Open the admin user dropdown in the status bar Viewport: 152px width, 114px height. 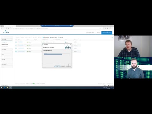tap(105, 85)
